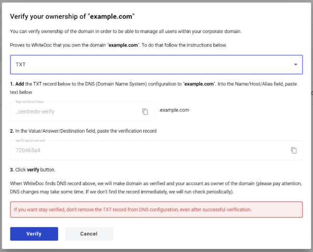This screenshot has height=252, width=313.
Task: Click the .example.com suffix text
Action: click(x=174, y=110)
